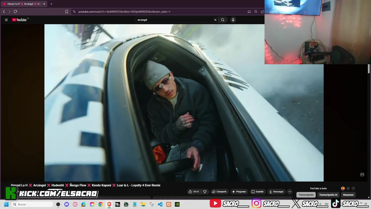This screenshot has width=371, height=209.
Task: Open OBS Studio from taskbar
Action: point(58,204)
